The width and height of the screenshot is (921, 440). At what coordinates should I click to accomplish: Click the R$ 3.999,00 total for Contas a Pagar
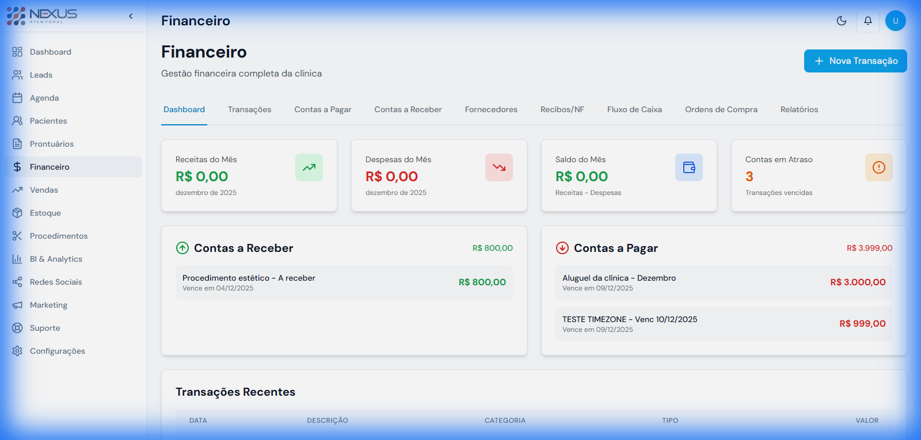coord(870,248)
